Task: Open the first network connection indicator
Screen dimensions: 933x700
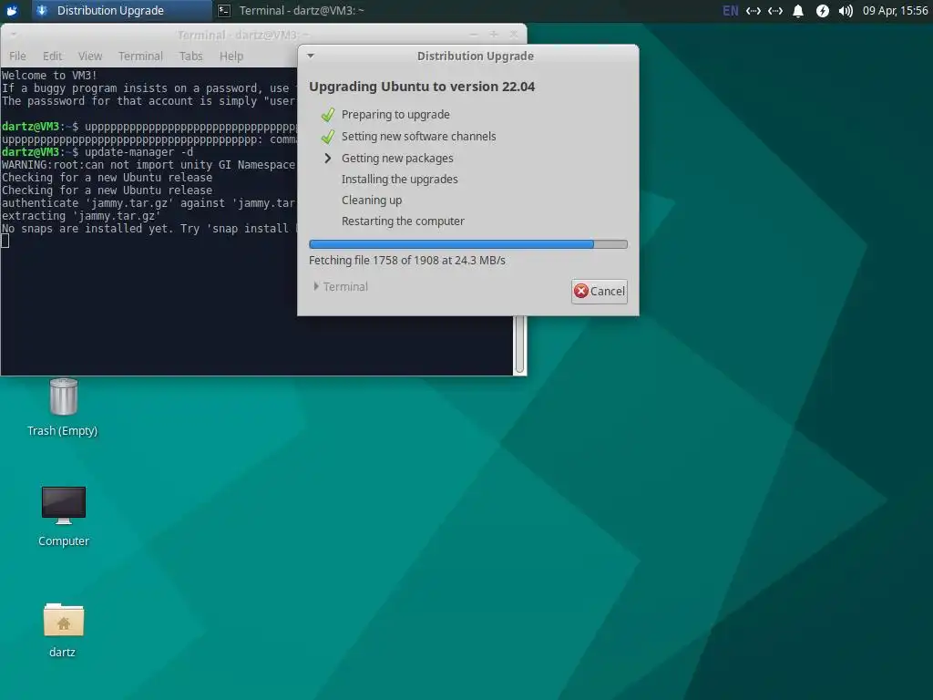Action: tap(754, 11)
